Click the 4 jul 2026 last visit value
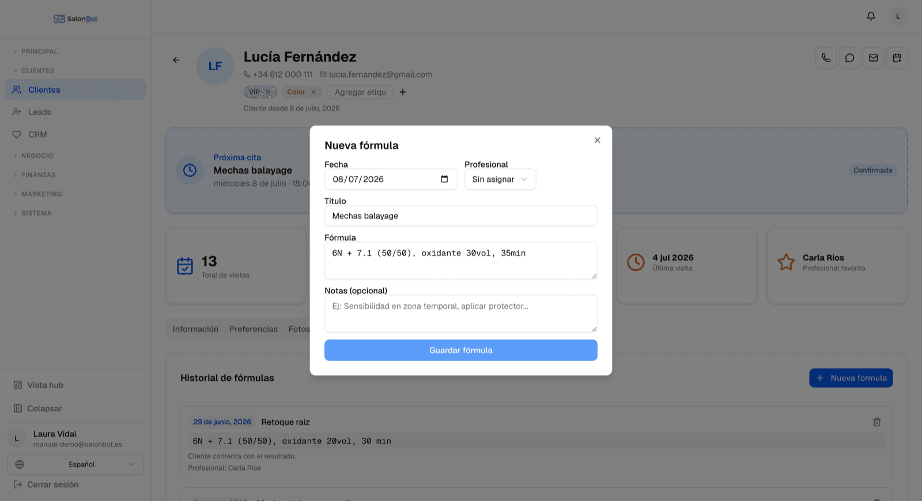 click(x=673, y=258)
